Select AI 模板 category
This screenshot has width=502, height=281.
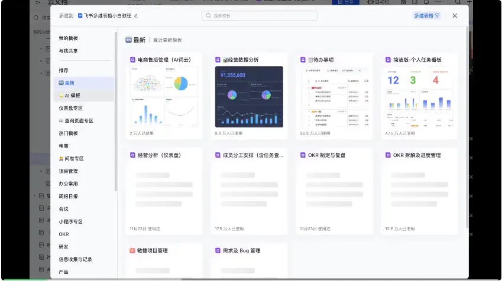click(x=84, y=96)
